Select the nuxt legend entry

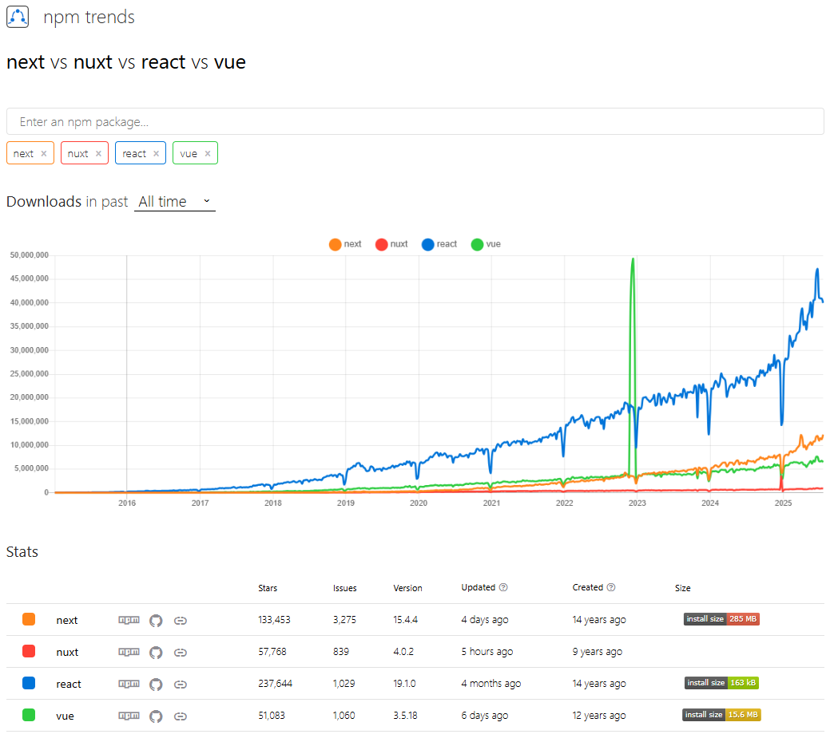coord(391,244)
